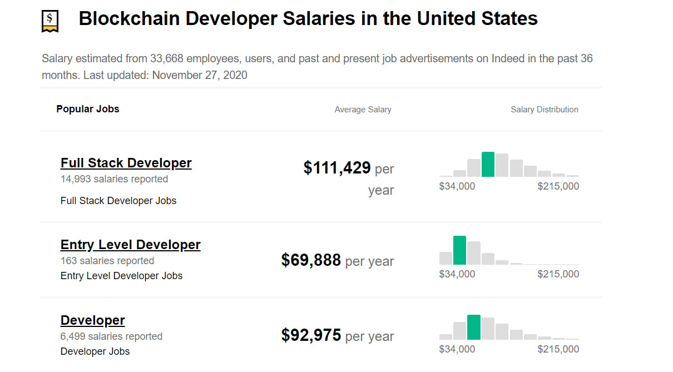The image size is (673, 372).
Task: Click the Average Salary column header
Action: [363, 110]
